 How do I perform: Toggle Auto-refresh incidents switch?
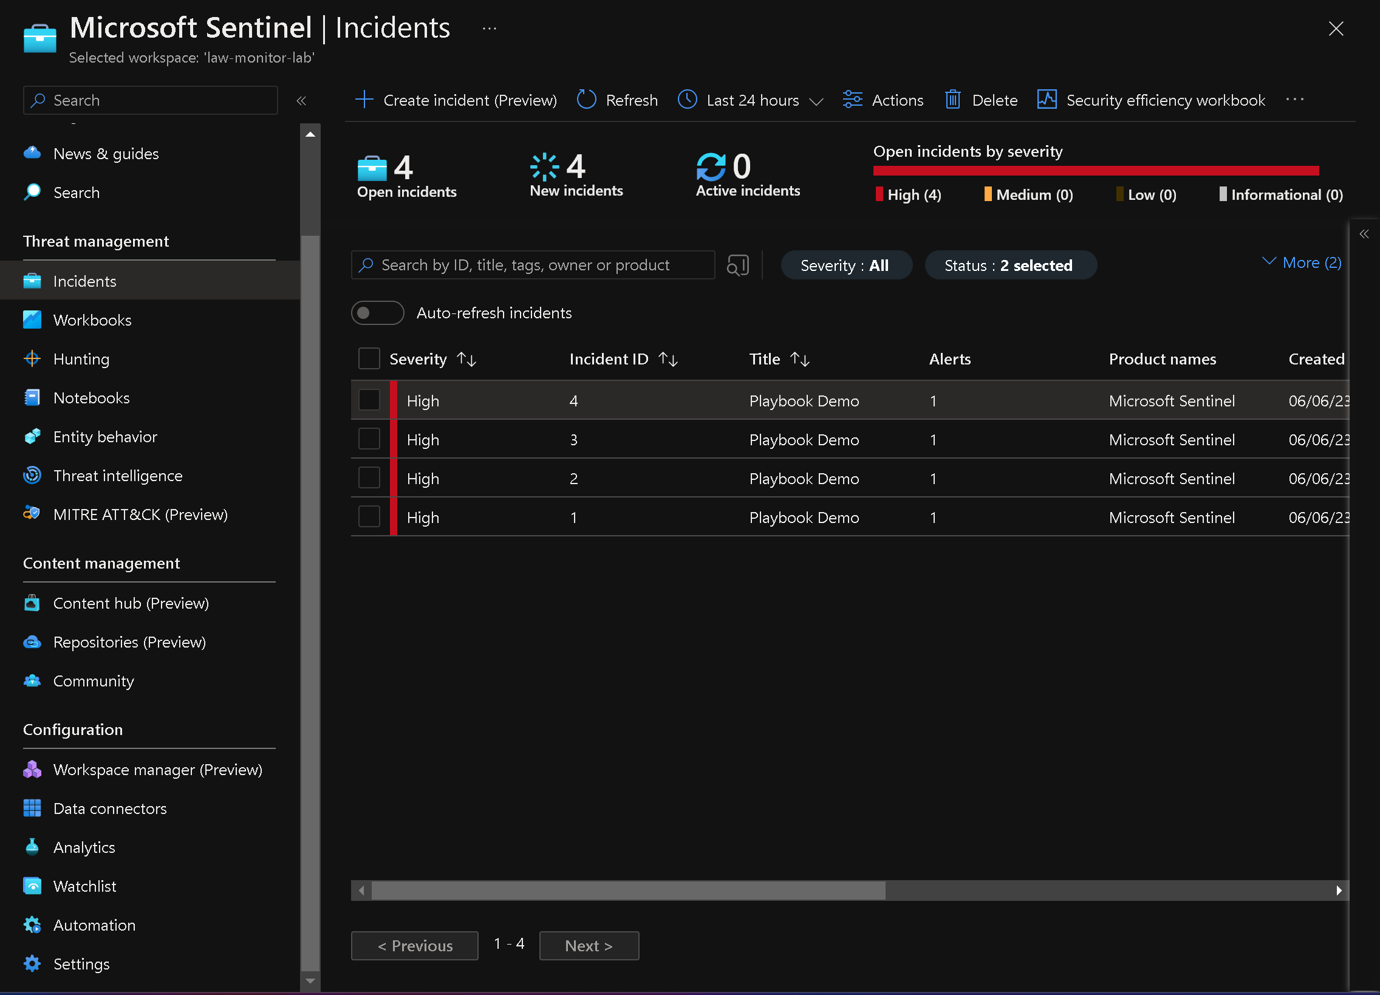coord(377,313)
